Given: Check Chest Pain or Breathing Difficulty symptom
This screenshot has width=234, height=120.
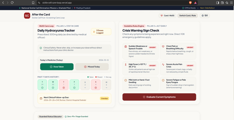Looking at the screenshot, I should (x=178, y=51).
